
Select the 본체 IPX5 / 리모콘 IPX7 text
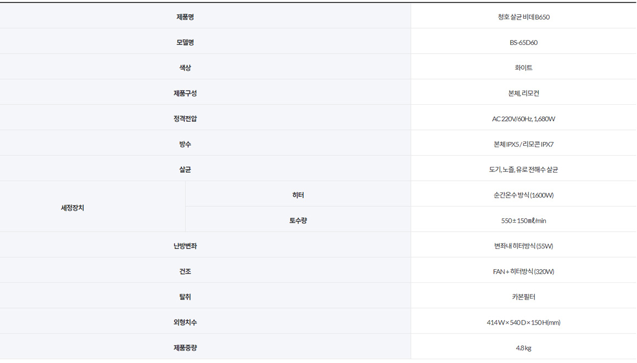(x=523, y=144)
